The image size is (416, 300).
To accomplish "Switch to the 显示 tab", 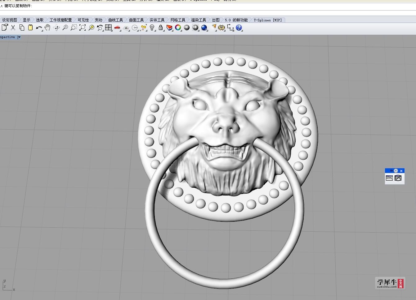I will pyautogui.click(x=27, y=20).
